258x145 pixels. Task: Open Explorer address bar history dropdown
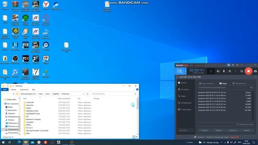[x=83, y=94]
